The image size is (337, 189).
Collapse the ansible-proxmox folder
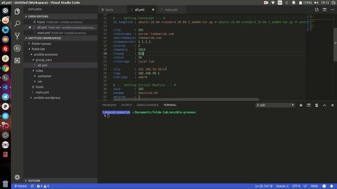pyautogui.click(x=46, y=55)
